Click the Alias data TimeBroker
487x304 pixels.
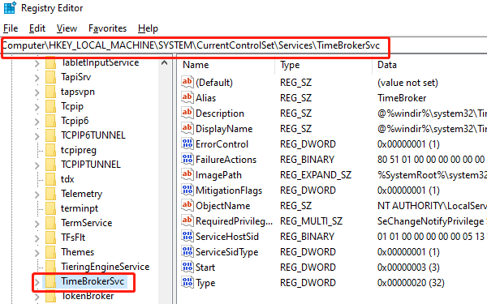[x=402, y=98]
